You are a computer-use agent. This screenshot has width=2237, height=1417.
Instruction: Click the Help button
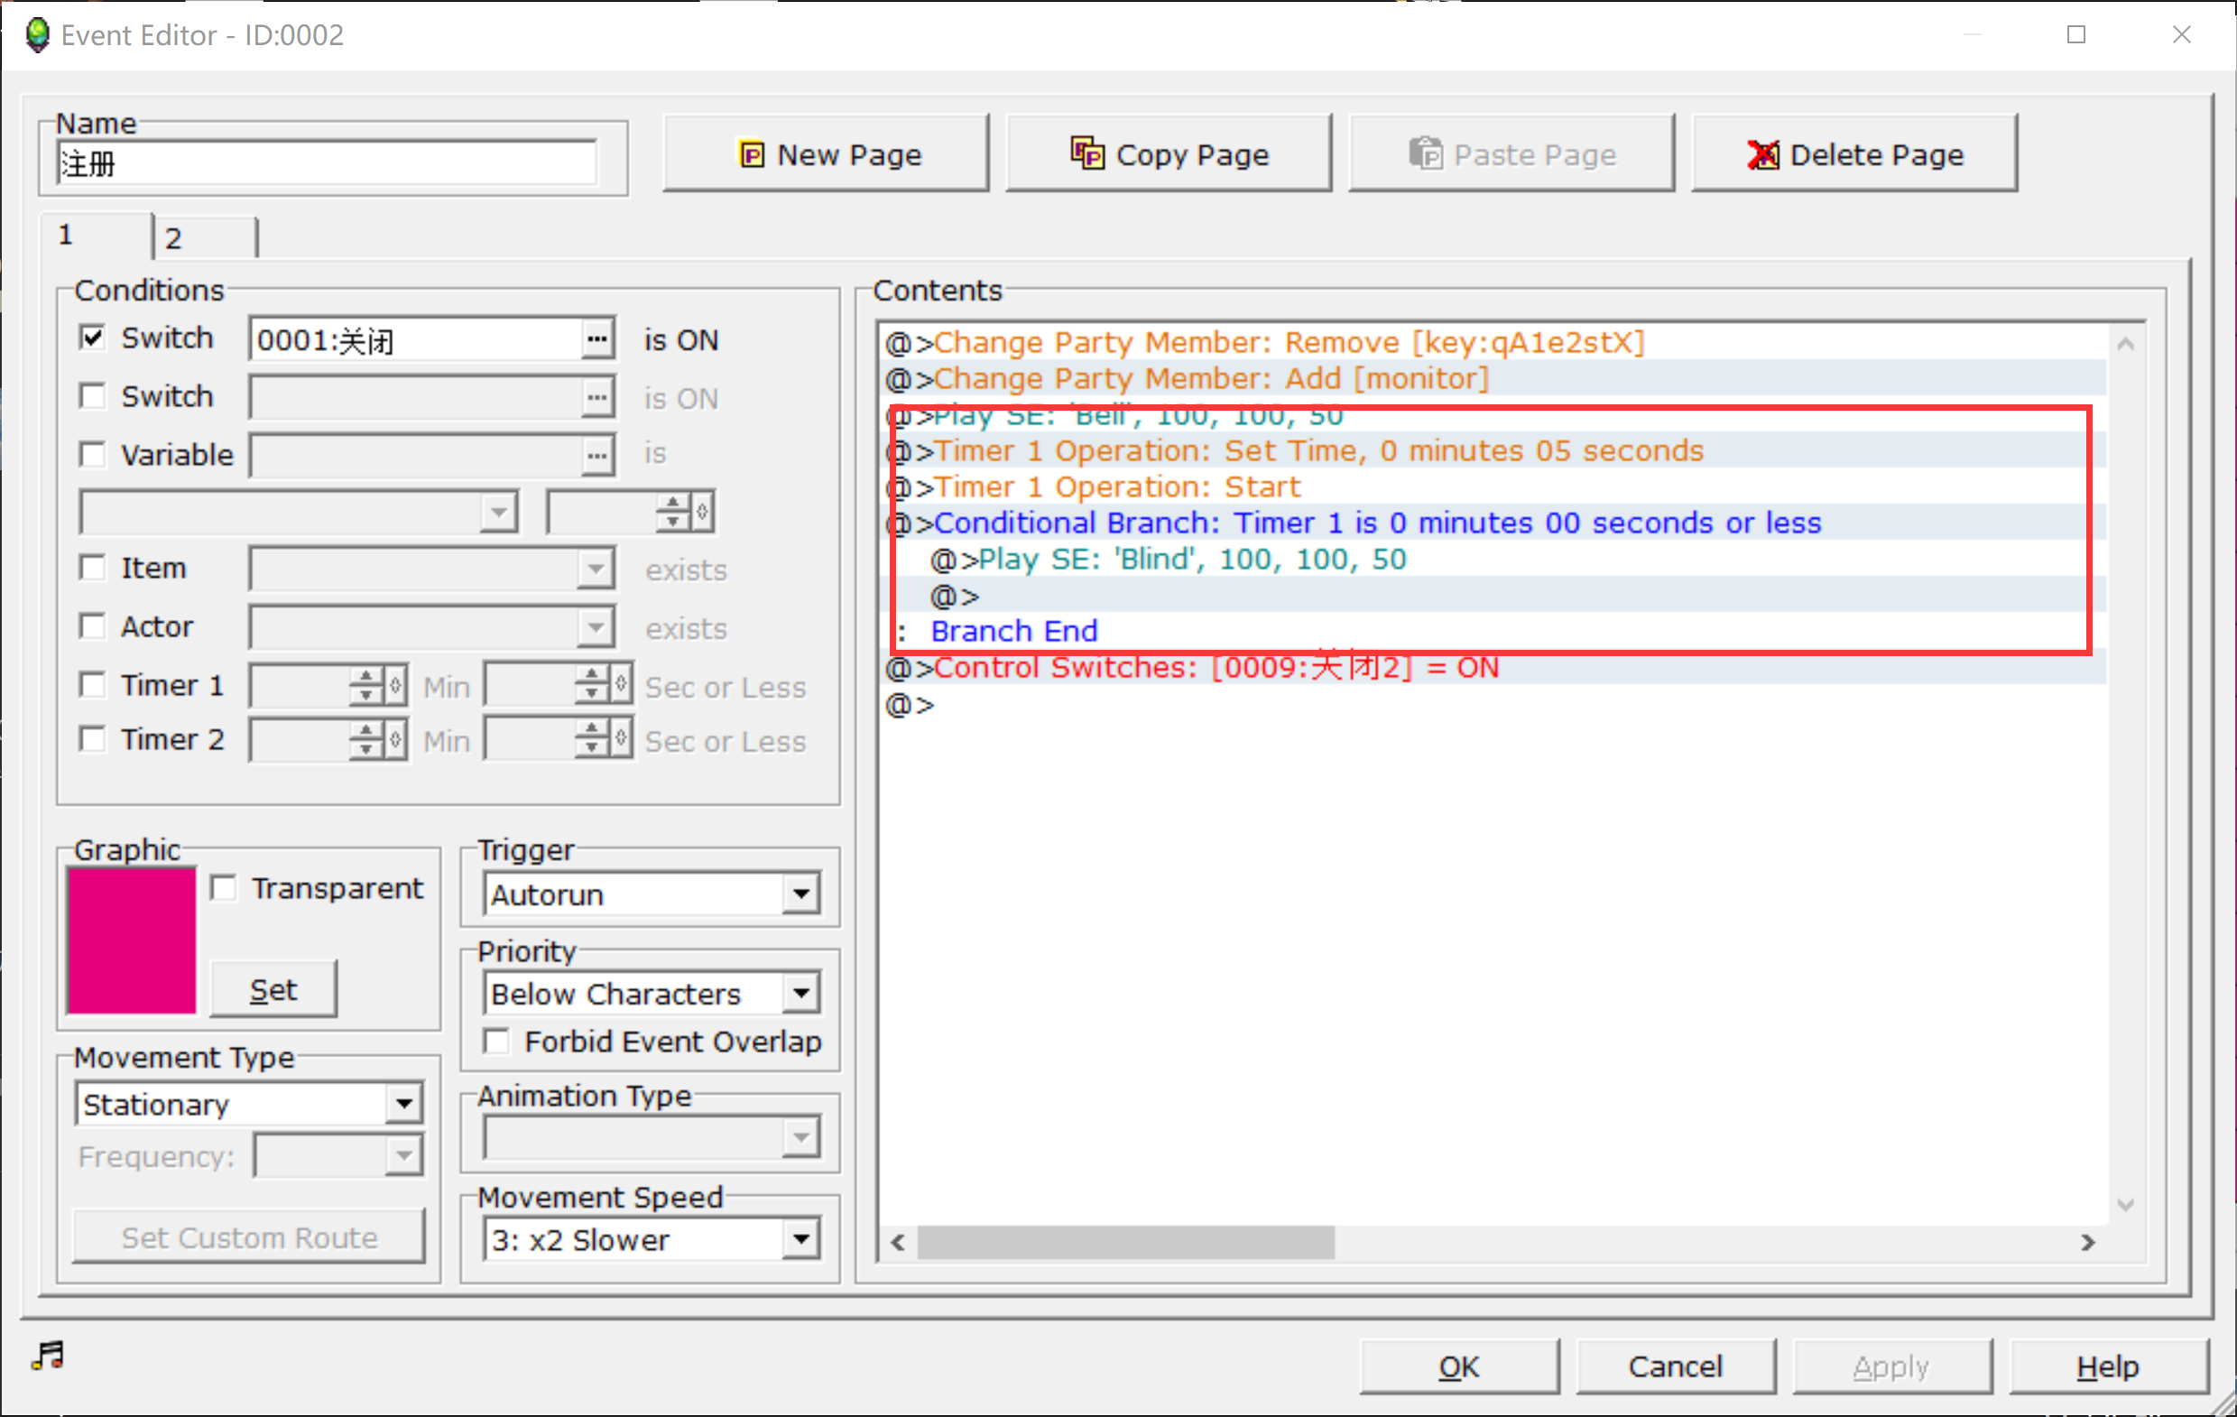pyautogui.click(x=2108, y=1366)
